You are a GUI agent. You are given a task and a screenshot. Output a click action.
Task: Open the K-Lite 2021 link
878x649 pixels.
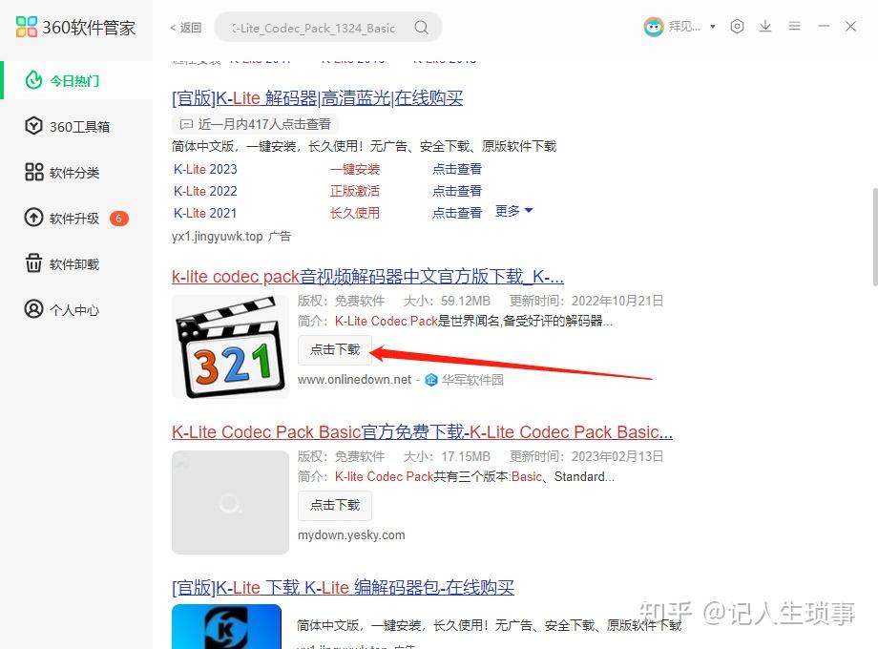(x=205, y=213)
